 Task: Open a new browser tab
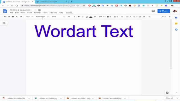pos(71,2)
